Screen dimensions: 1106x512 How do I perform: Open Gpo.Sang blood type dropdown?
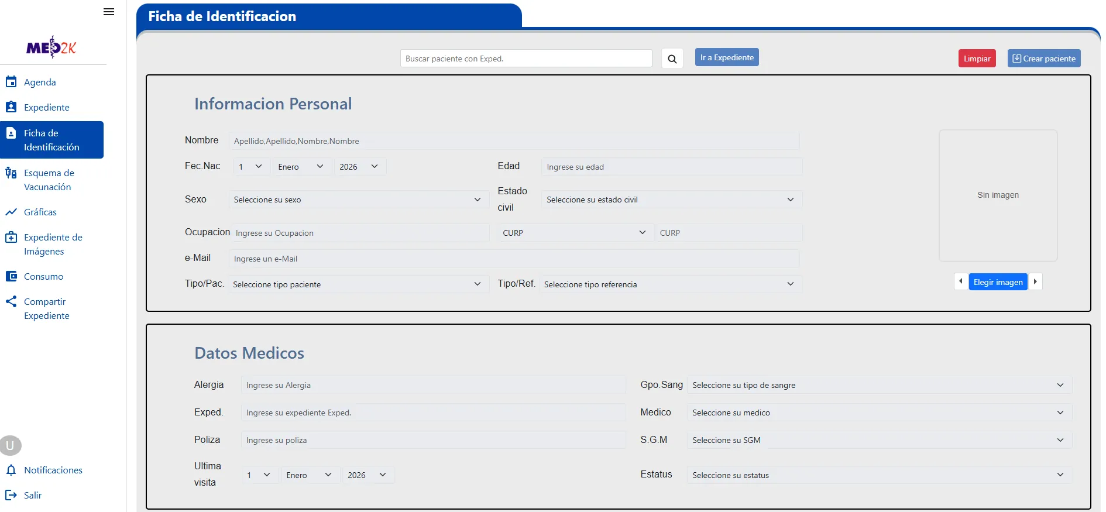point(879,385)
